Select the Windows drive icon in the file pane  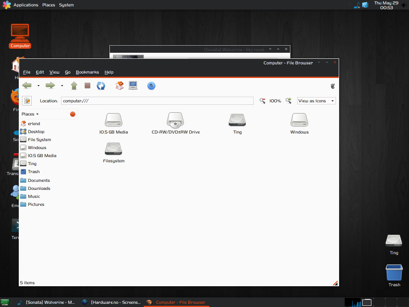300,120
